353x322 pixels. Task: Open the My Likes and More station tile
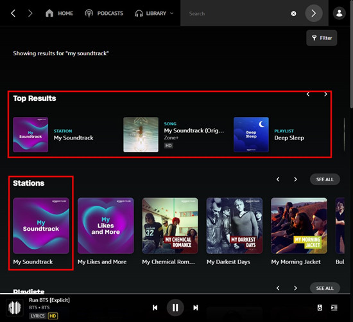coord(106,226)
